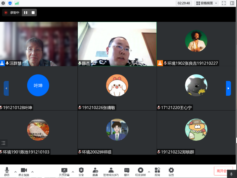Go to next page of participants
237x178 pixels.
pyautogui.click(x=228, y=88)
